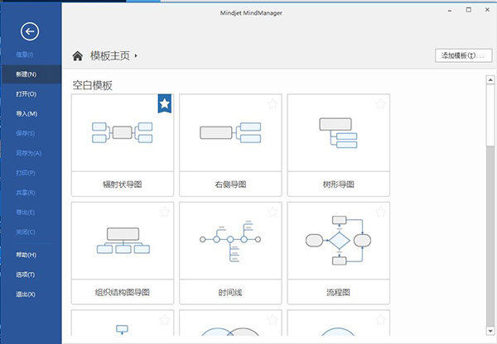Click the 组织结构图导图 label

123,292
